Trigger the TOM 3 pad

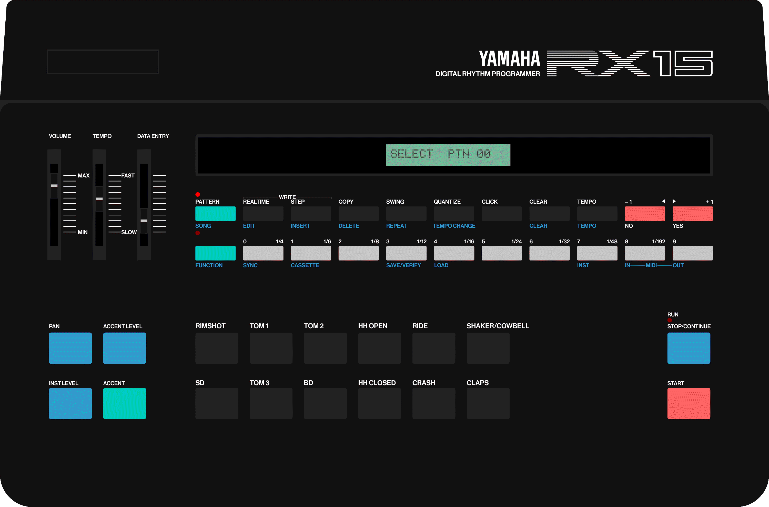coord(271,404)
